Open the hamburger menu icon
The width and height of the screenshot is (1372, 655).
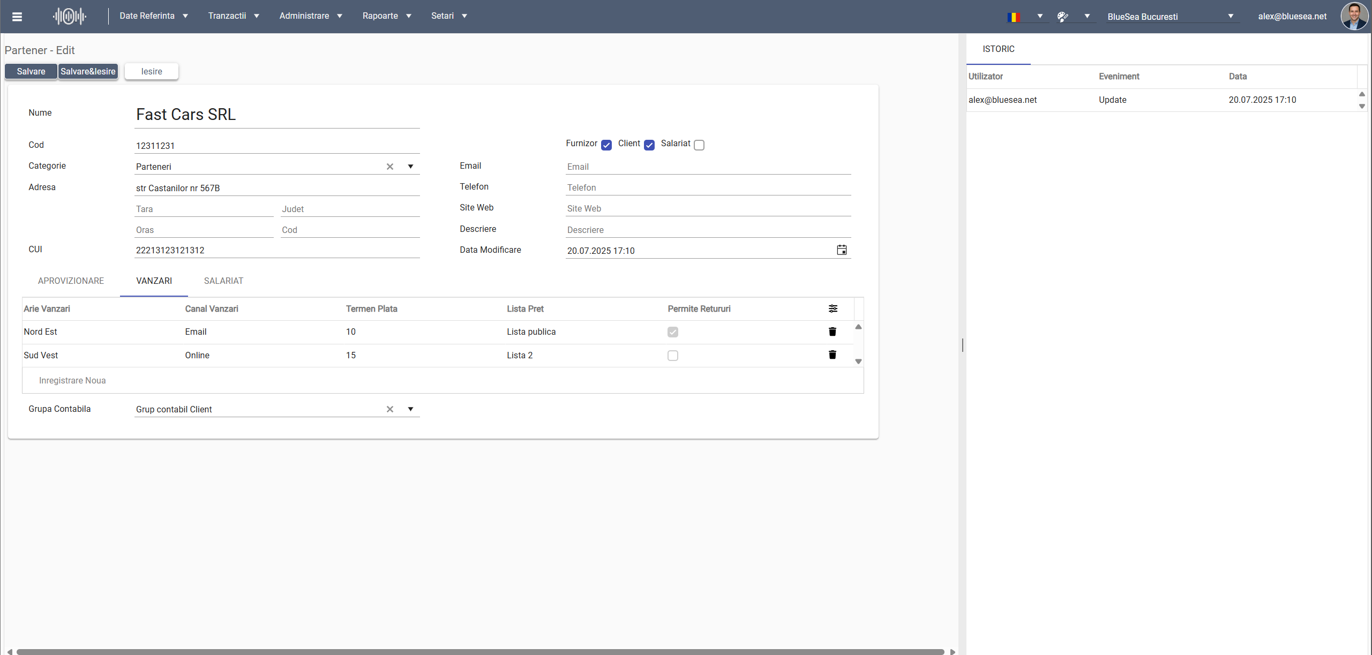17,17
